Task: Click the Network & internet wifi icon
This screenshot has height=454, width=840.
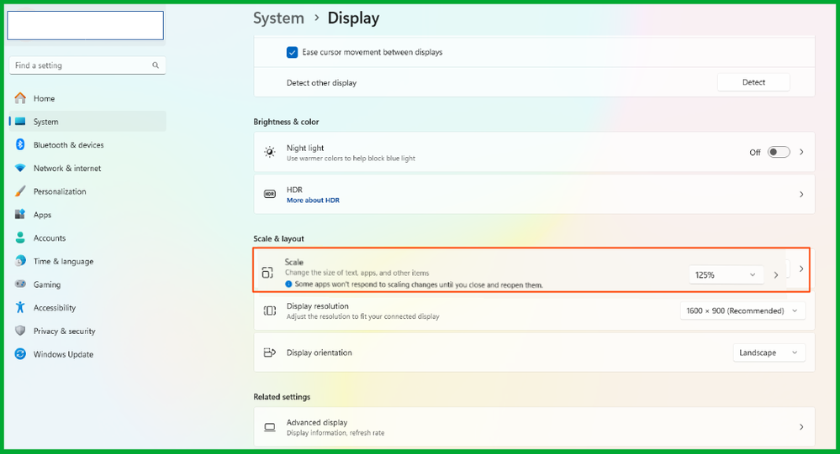Action: coord(20,169)
